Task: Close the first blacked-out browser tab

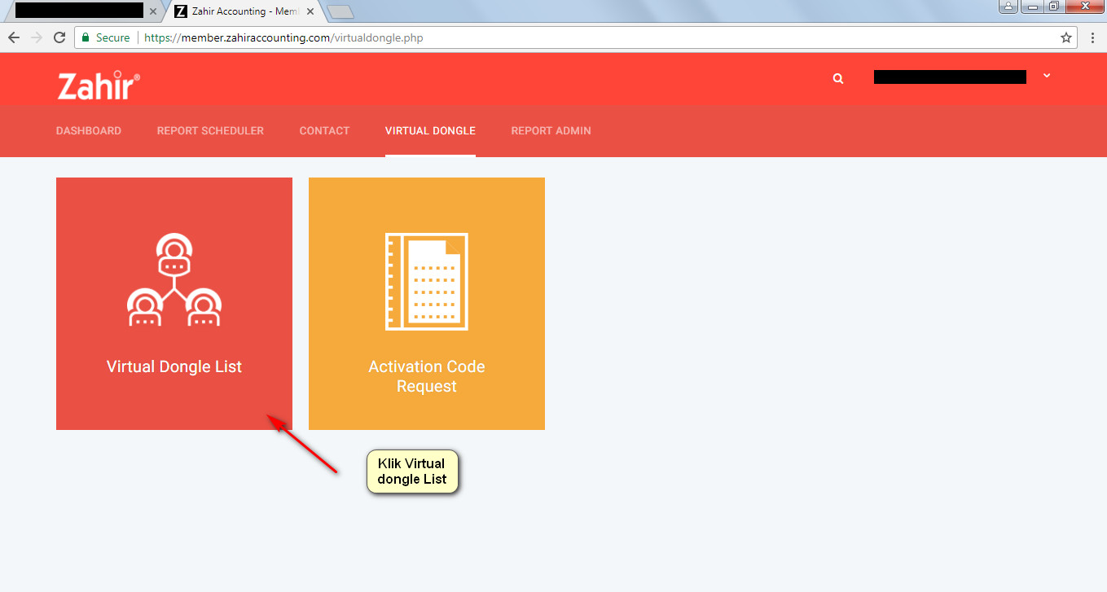Action: [x=153, y=11]
